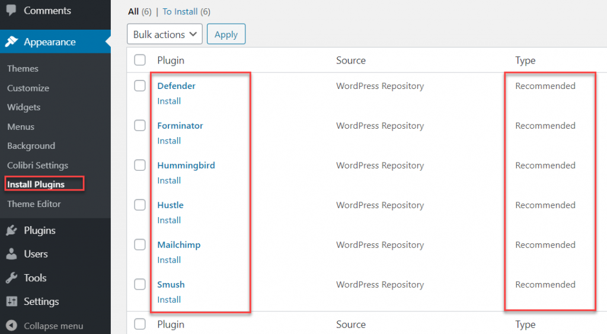
Task: Tick the Defender plugin checkbox
Action: pos(140,86)
